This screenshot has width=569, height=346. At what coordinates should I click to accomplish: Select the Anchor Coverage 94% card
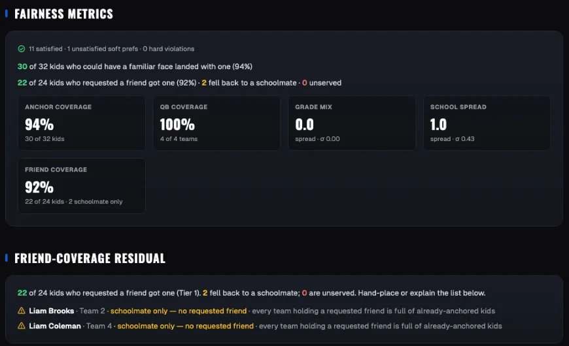point(82,123)
